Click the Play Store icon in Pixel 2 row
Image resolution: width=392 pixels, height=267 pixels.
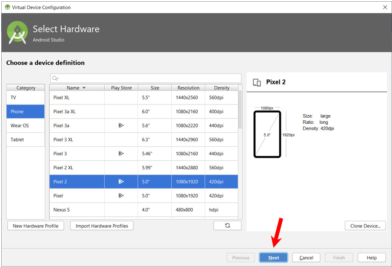tap(121, 182)
